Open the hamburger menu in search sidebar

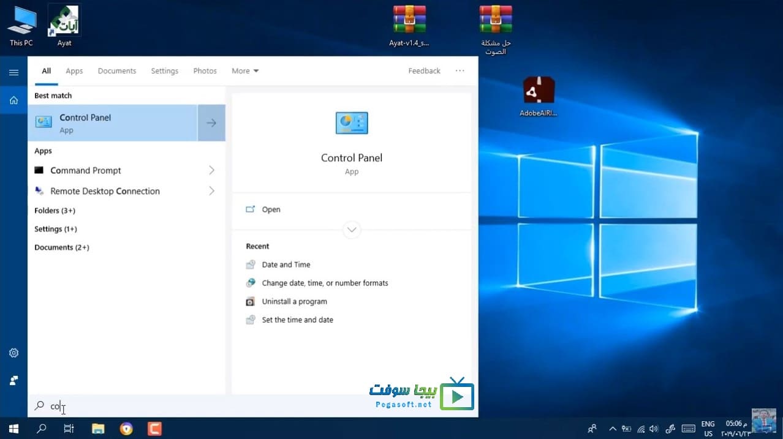click(x=13, y=72)
